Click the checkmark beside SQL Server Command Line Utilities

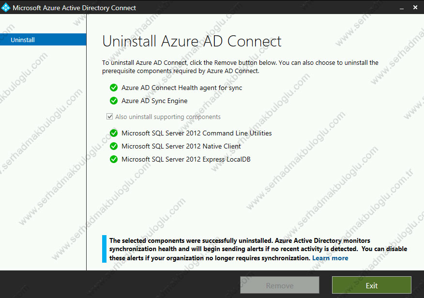[114, 133]
